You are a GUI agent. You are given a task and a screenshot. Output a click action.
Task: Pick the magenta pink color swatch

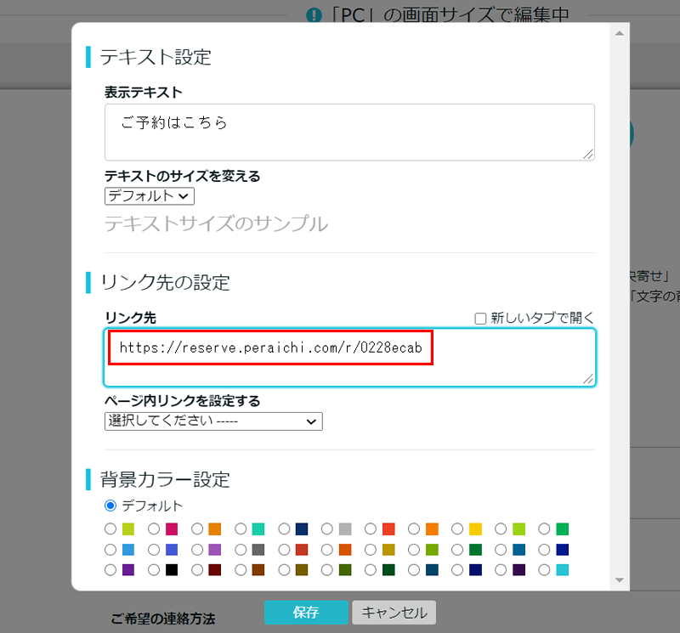pyautogui.click(x=154, y=529)
